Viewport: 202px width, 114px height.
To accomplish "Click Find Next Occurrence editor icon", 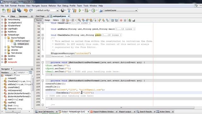I will (x=87, y=20).
